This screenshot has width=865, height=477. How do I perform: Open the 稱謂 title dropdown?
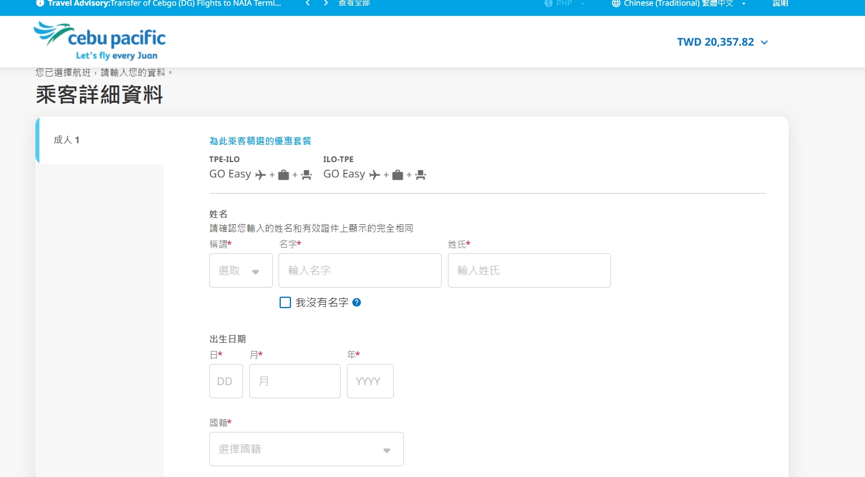pyautogui.click(x=241, y=270)
